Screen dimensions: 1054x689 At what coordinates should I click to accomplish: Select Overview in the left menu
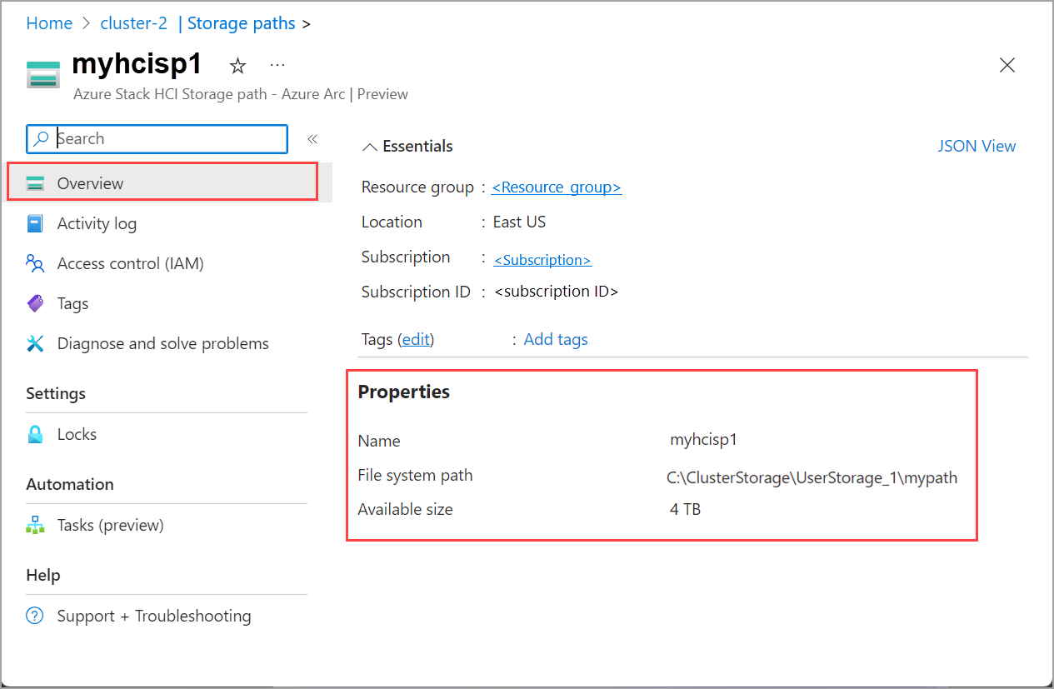point(90,183)
